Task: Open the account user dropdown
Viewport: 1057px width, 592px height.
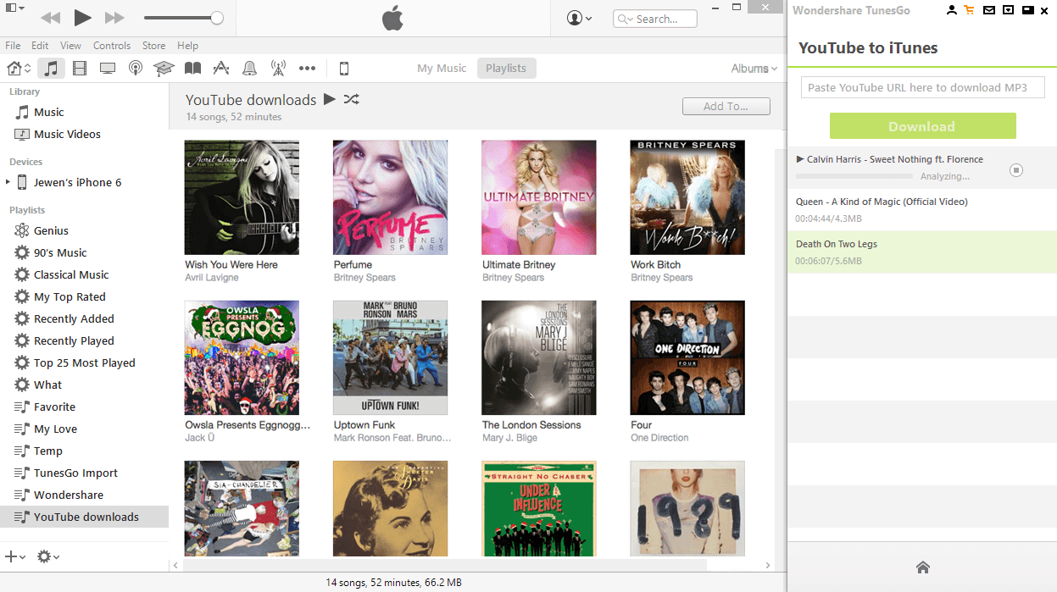Action: coord(580,18)
